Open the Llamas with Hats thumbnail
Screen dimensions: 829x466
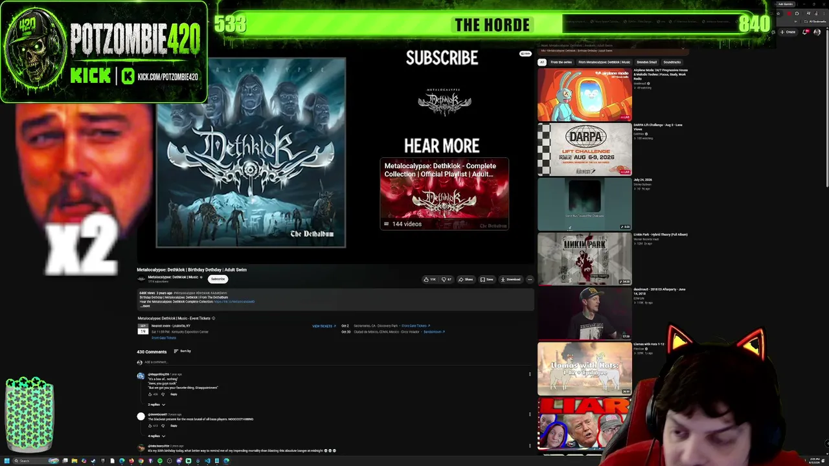(x=584, y=369)
